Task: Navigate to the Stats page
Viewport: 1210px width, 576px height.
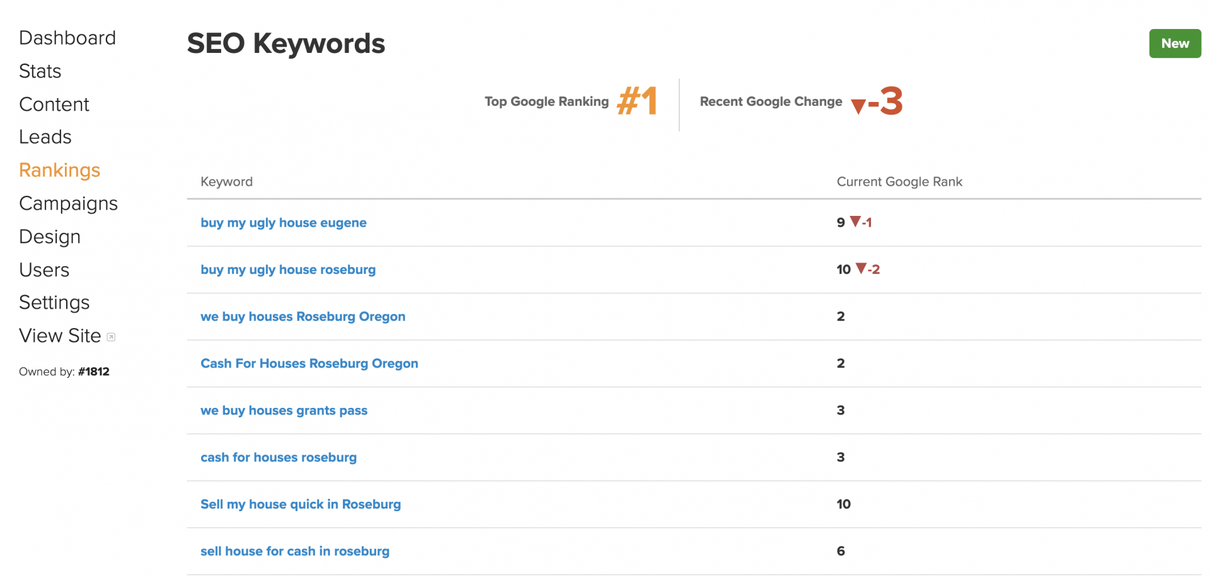Action: (40, 71)
